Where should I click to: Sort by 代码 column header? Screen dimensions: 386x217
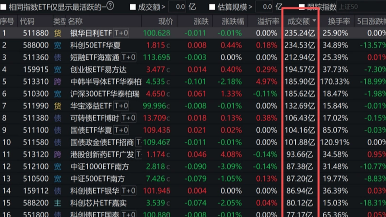pos(27,21)
